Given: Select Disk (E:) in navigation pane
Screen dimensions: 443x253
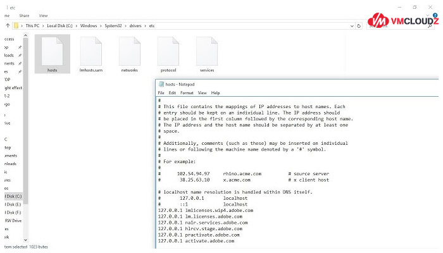Looking at the screenshot, I should [13, 204].
